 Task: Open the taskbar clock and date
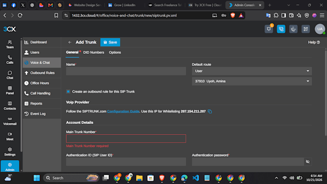[x=314, y=178]
